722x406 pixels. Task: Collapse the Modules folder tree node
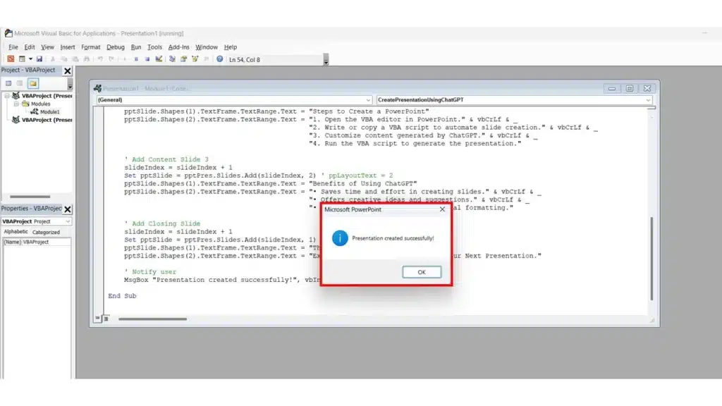coord(16,104)
